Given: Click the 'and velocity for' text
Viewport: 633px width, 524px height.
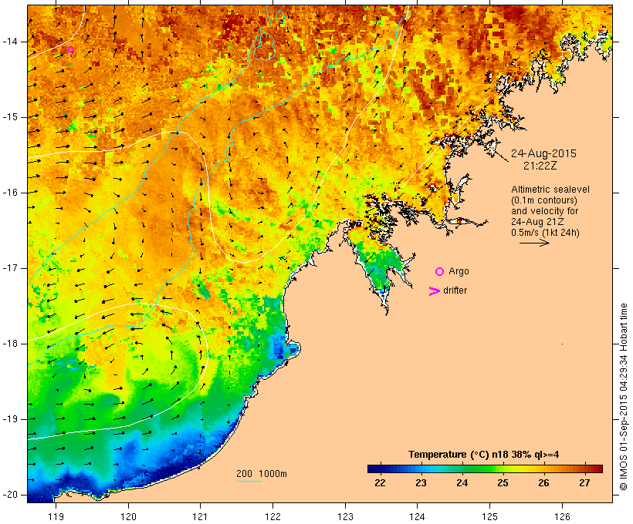Looking at the screenshot, I should [544, 211].
